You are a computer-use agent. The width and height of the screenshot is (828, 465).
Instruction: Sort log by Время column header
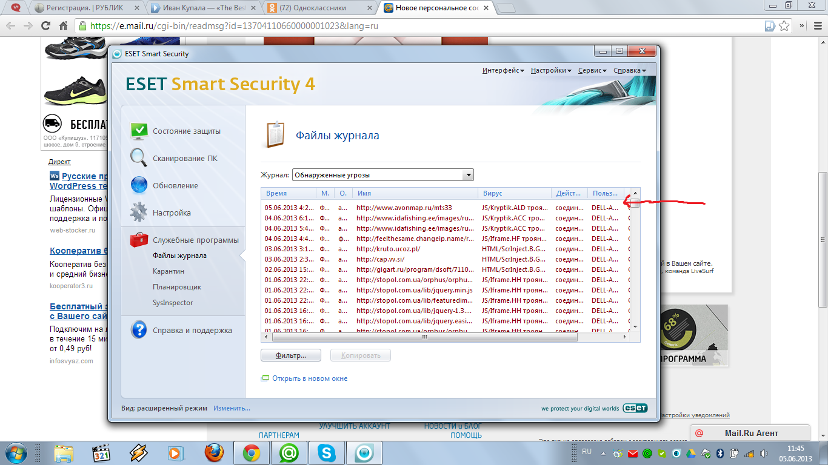[x=288, y=193]
